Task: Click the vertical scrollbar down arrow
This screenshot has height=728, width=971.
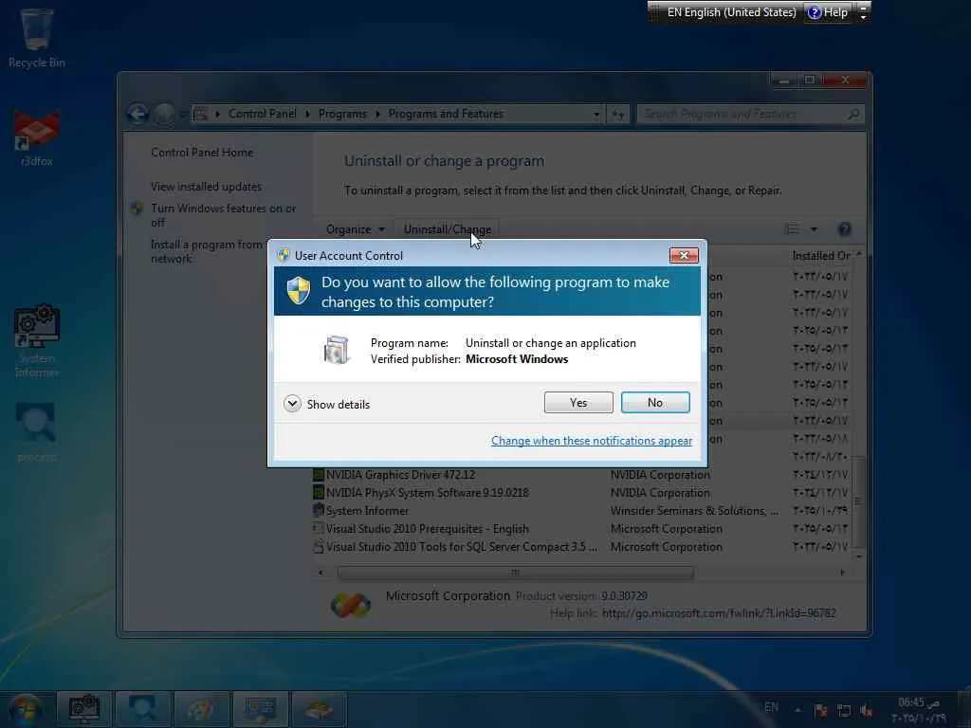Action: 859,556
